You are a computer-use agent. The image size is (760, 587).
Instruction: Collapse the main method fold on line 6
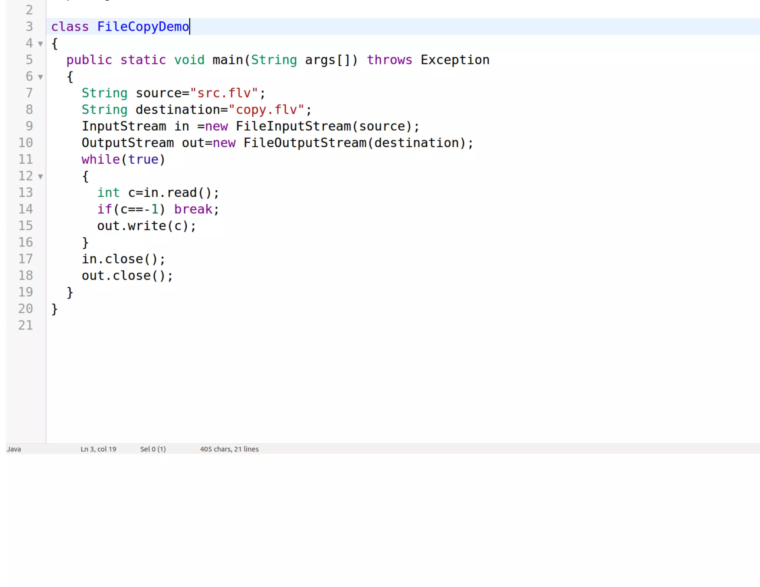40,77
